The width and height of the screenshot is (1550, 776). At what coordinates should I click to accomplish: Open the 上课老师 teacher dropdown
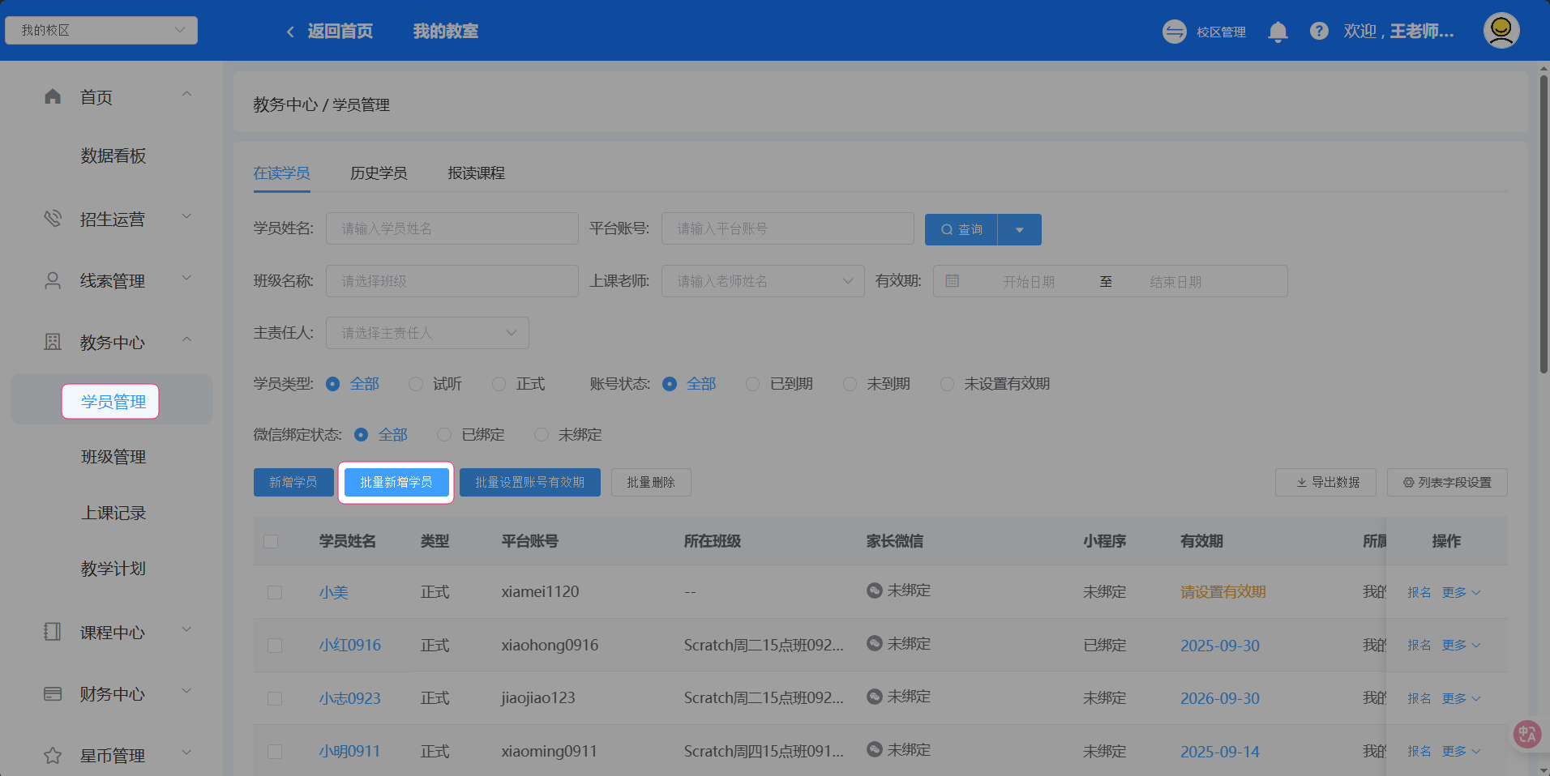point(762,281)
